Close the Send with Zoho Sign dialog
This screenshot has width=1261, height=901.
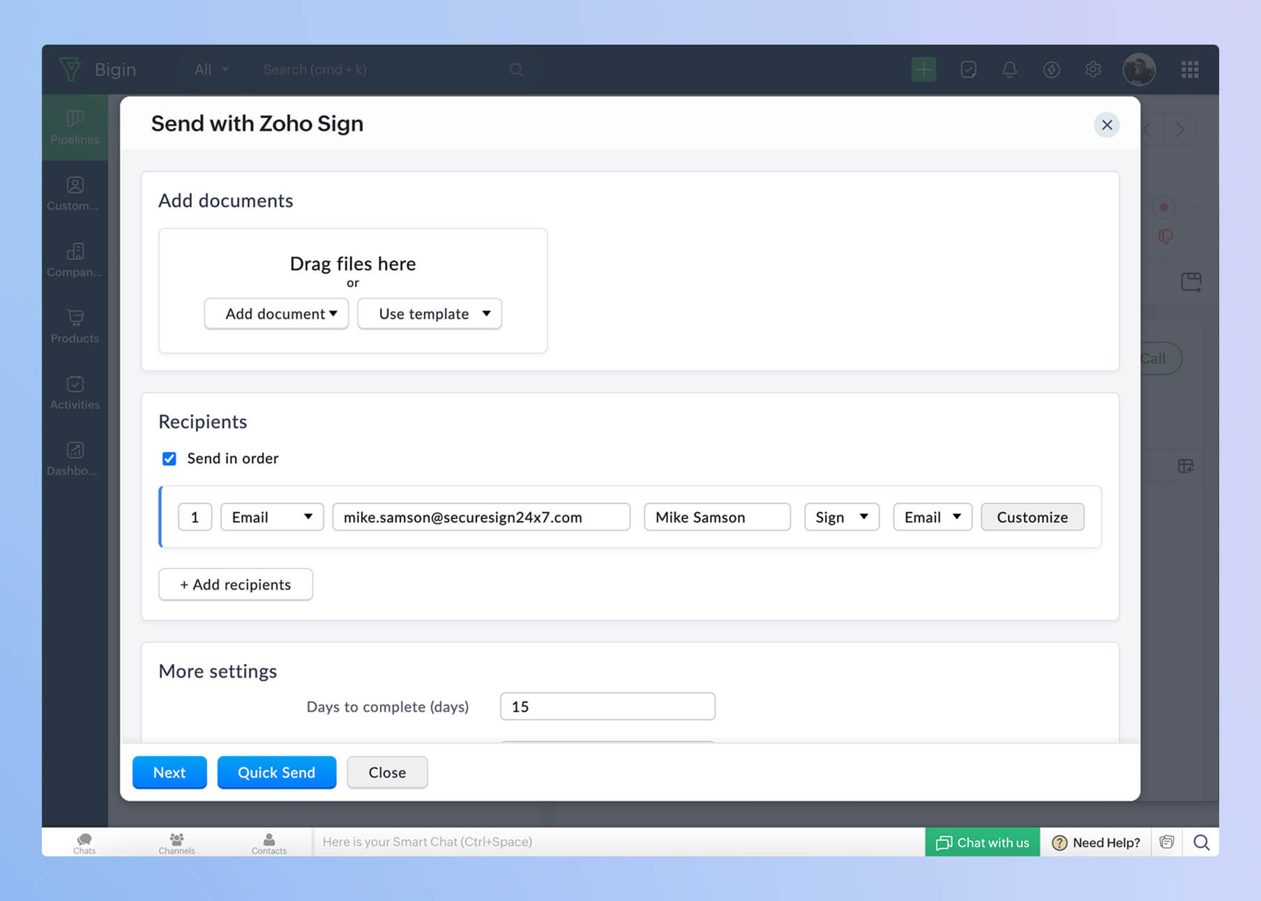click(1106, 125)
